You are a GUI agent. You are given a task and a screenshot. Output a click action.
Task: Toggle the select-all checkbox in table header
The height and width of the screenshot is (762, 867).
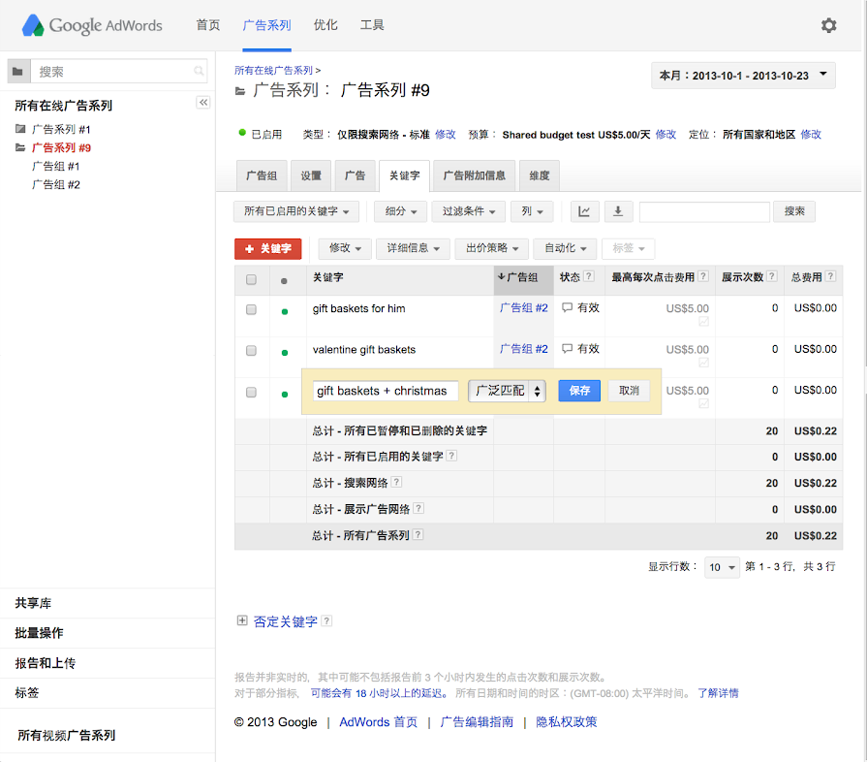click(251, 279)
